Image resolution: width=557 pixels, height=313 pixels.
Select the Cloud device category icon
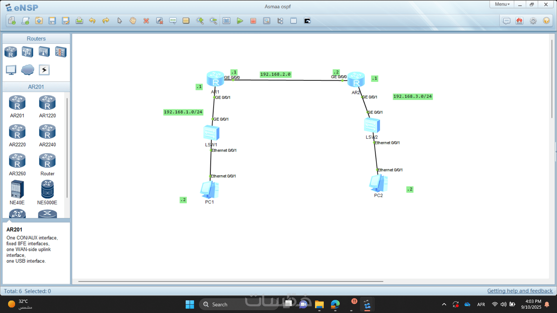[28, 70]
